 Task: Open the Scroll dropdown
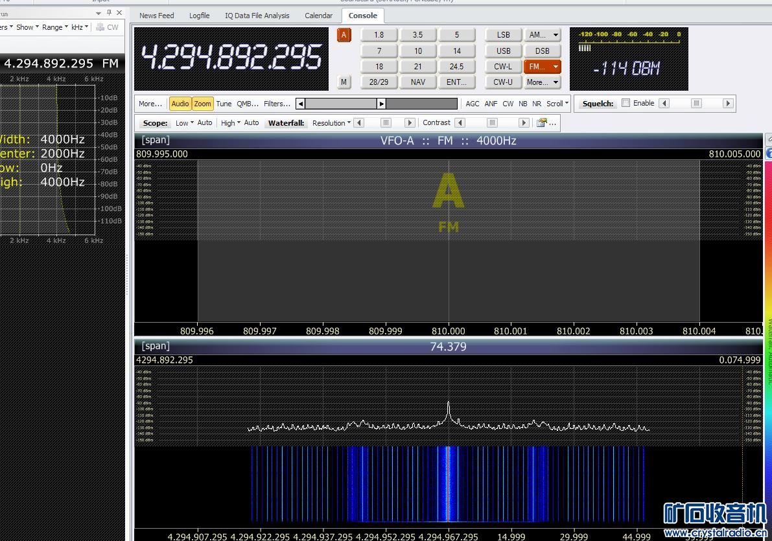(557, 104)
